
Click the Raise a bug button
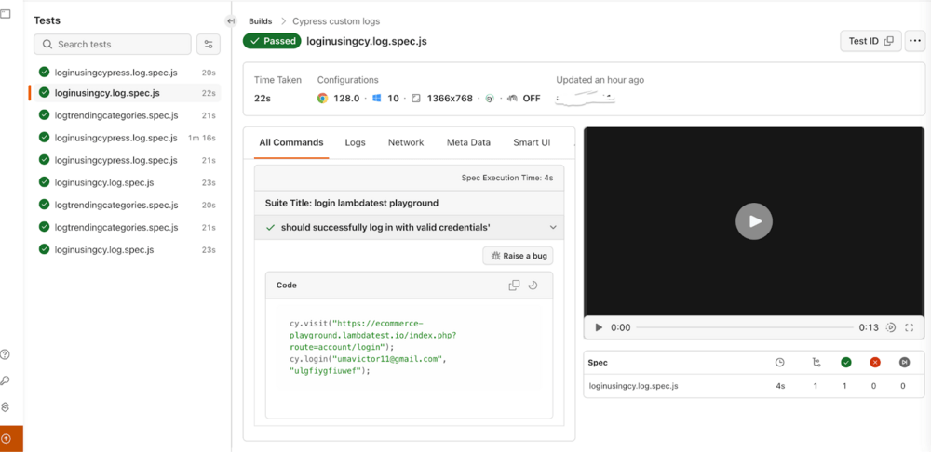coord(518,256)
